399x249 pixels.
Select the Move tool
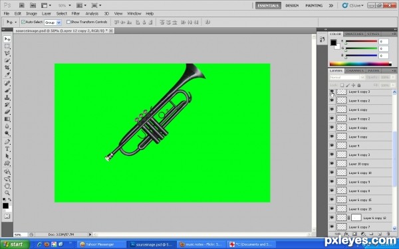point(7,39)
